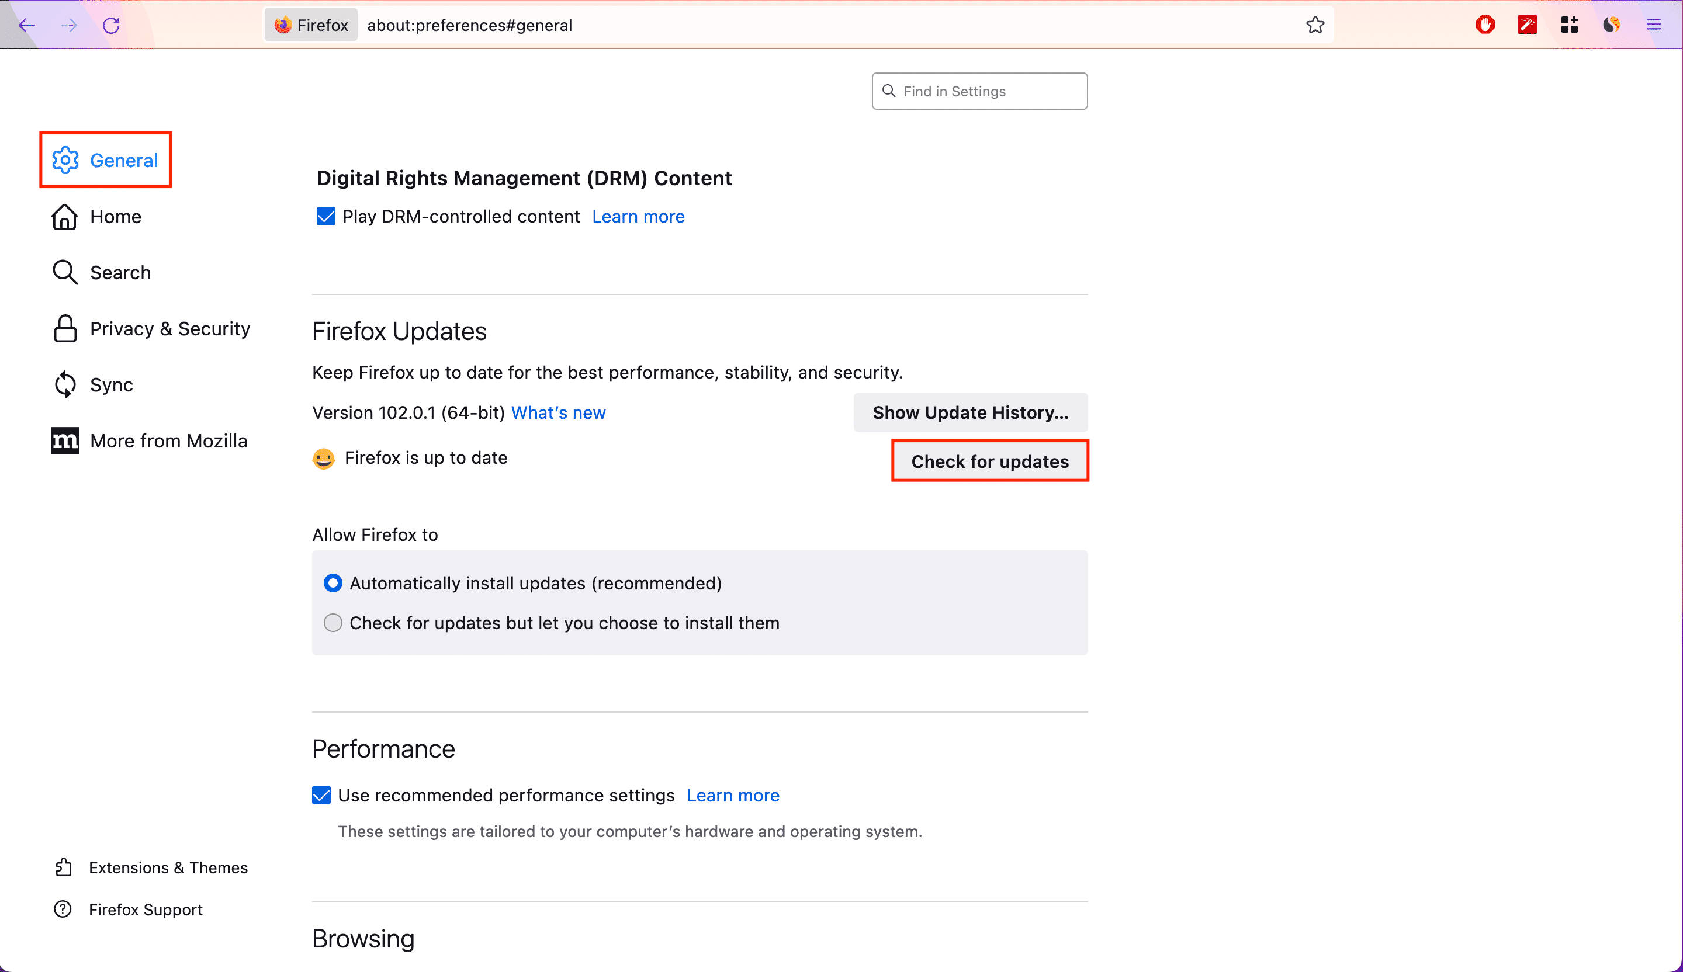This screenshot has width=1683, height=972.
Task: Open the uBlock Origin shield extension
Action: pos(1485,25)
